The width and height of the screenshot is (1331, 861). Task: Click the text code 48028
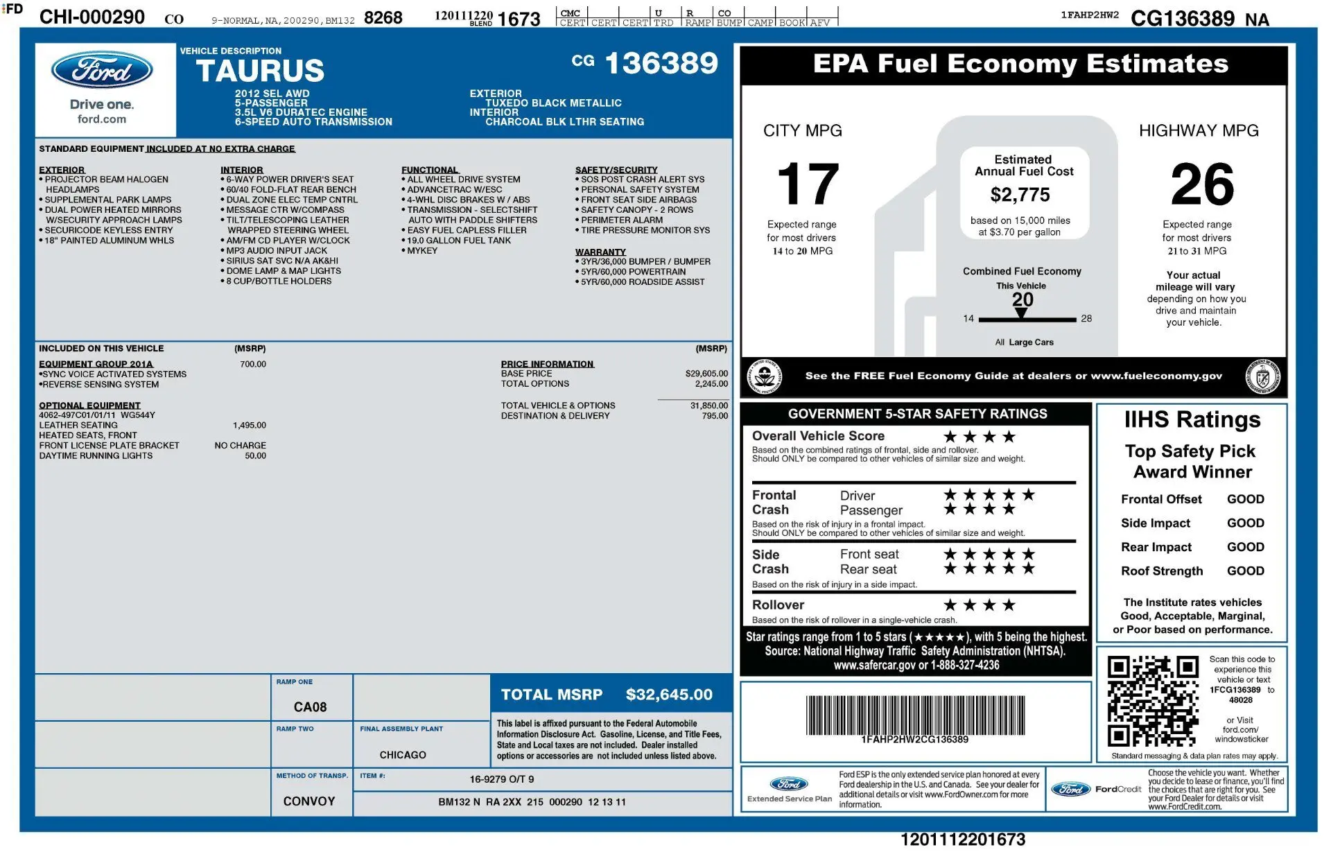click(x=1241, y=700)
